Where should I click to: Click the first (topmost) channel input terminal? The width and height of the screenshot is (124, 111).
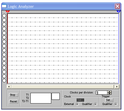4,16
